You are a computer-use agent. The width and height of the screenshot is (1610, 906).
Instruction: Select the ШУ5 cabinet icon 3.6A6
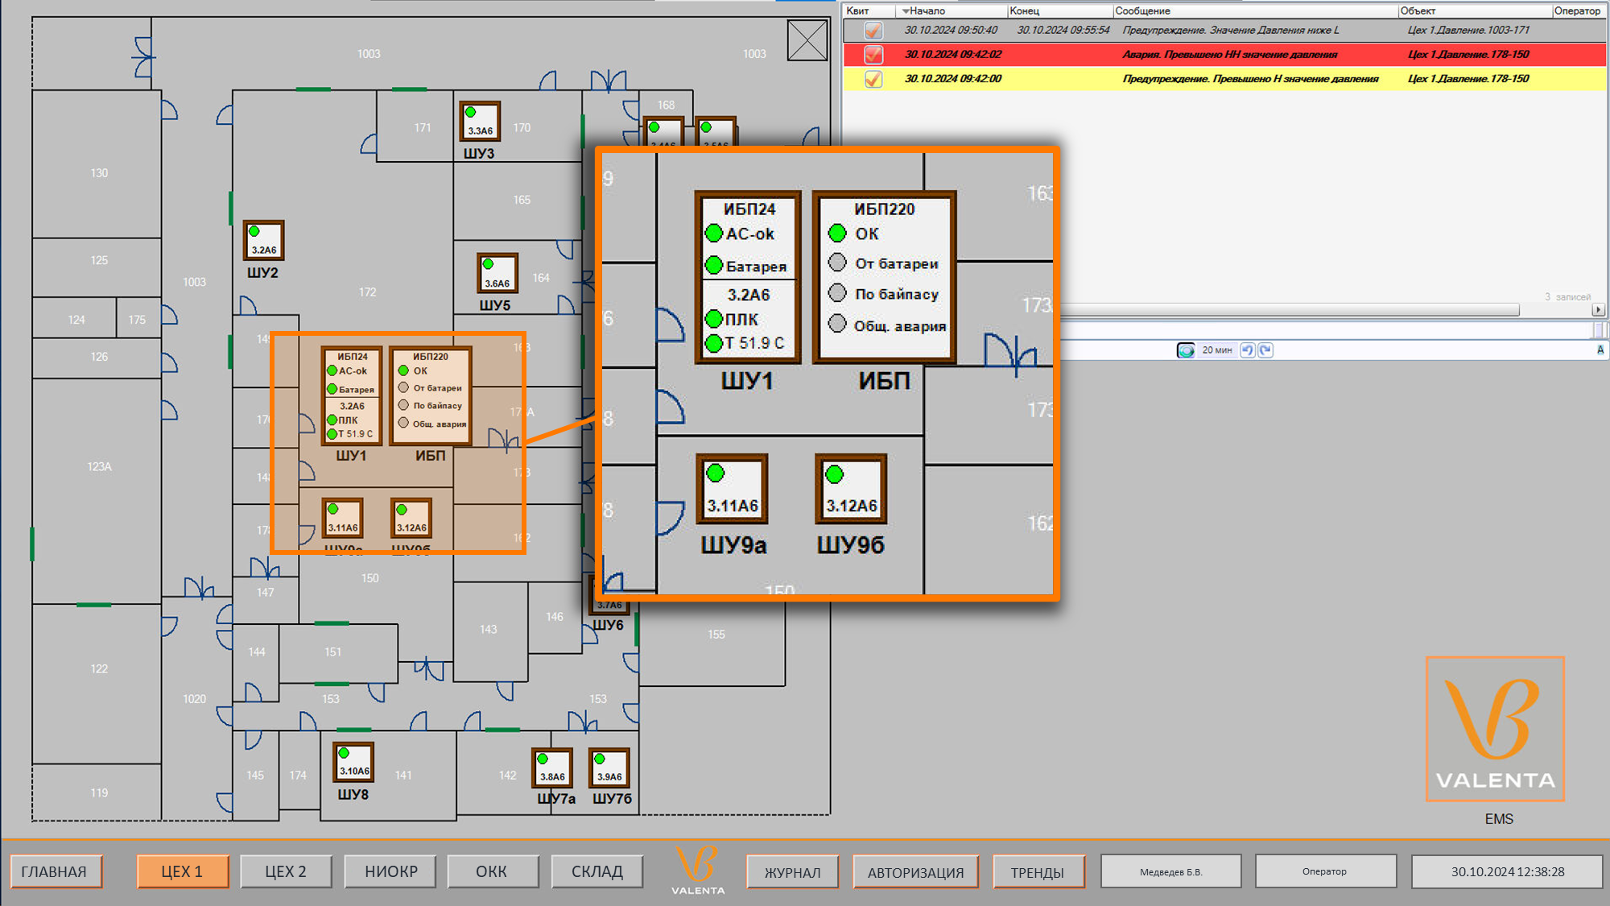pos(497,274)
